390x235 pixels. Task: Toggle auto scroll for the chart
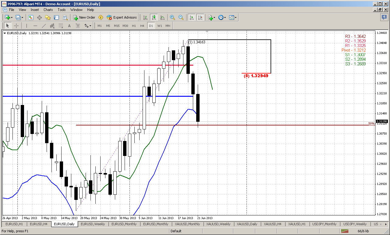[x=191, y=17]
